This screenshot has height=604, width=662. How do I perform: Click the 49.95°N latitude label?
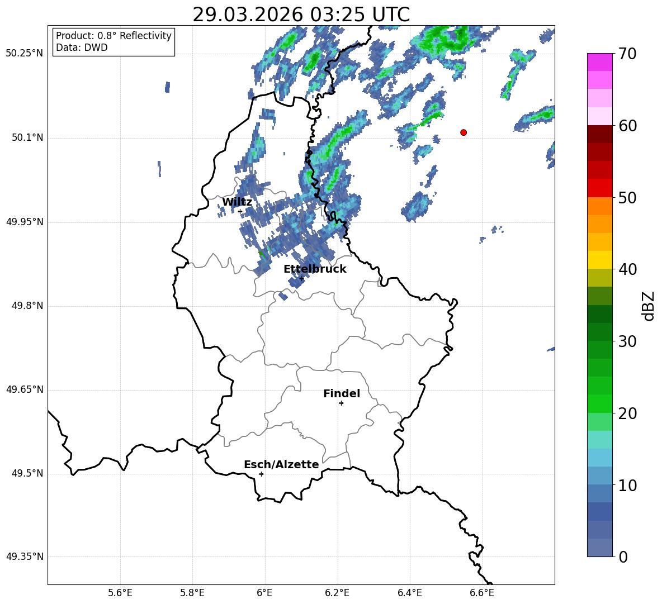click(x=25, y=221)
